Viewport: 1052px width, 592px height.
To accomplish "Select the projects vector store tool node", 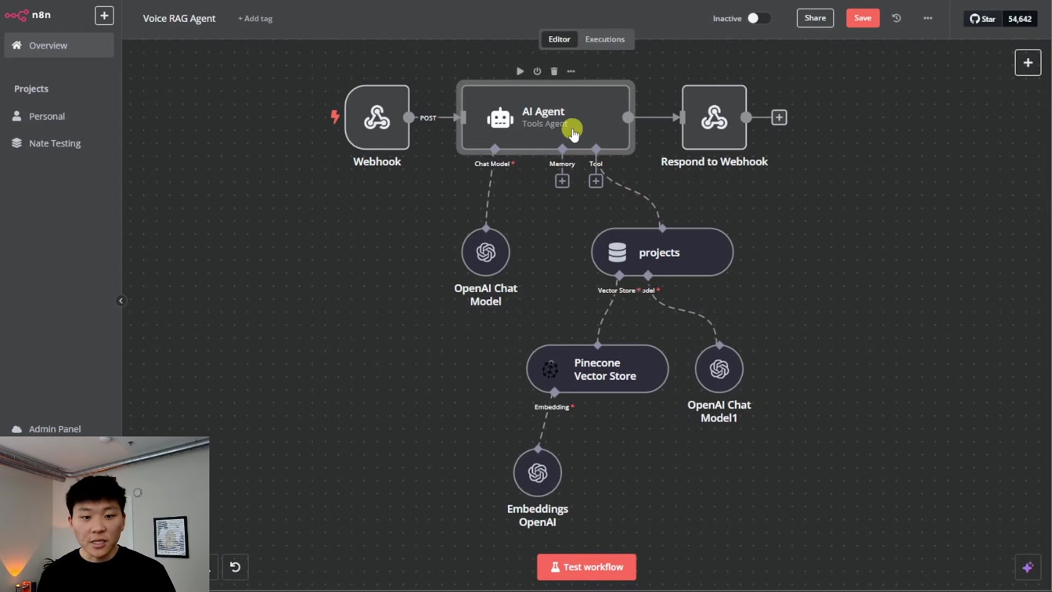I will coord(662,252).
